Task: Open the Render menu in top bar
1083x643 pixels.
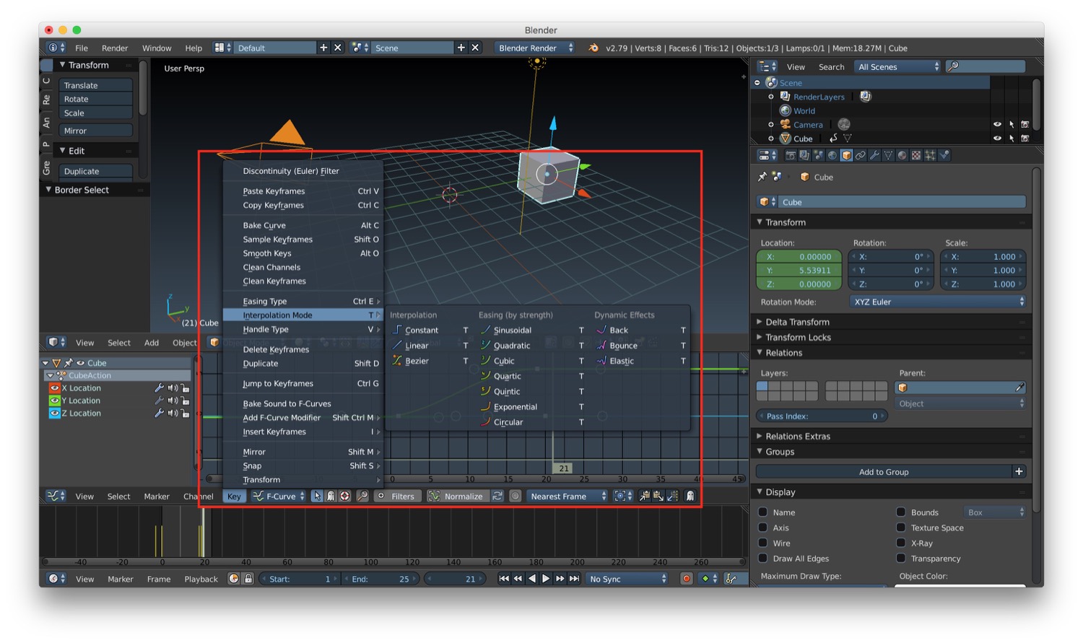Action: coord(115,48)
